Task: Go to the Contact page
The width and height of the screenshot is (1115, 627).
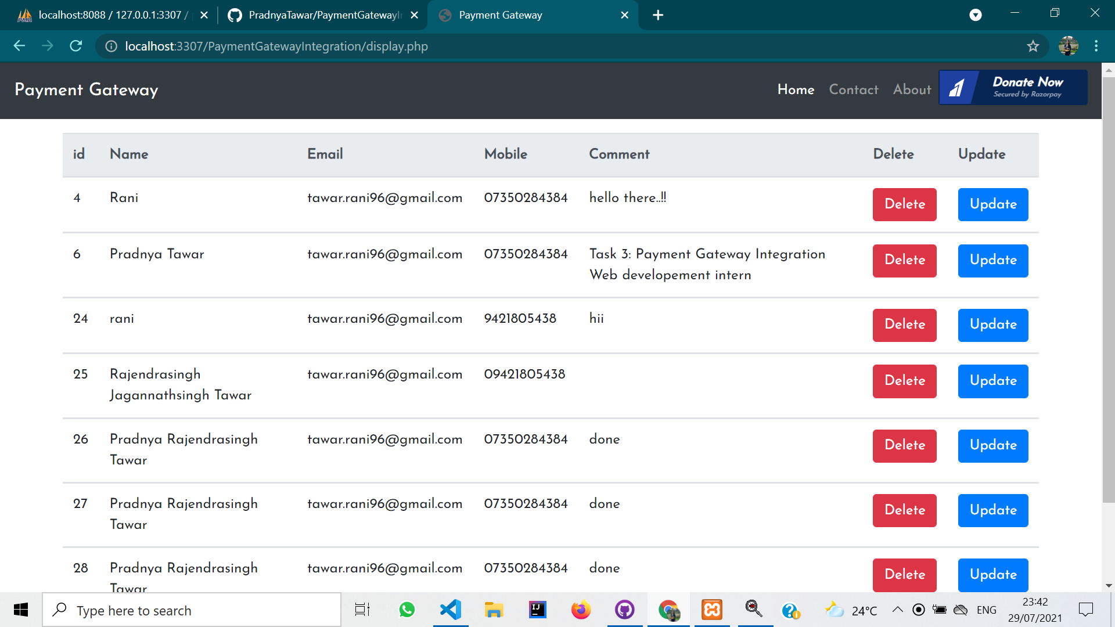Action: (x=853, y=90)
